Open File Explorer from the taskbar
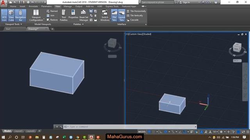Viewport: 250px width, 140px height. (x=37, y=137)
